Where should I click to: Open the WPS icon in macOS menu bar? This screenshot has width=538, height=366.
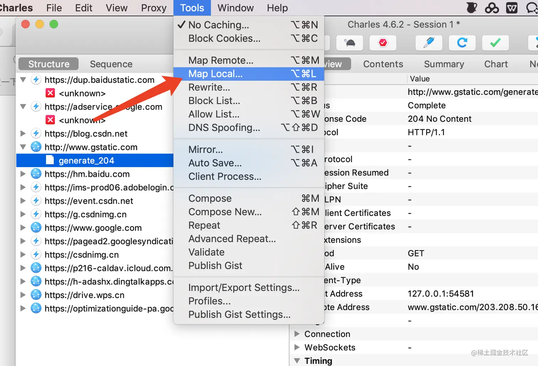coord(512,7)
